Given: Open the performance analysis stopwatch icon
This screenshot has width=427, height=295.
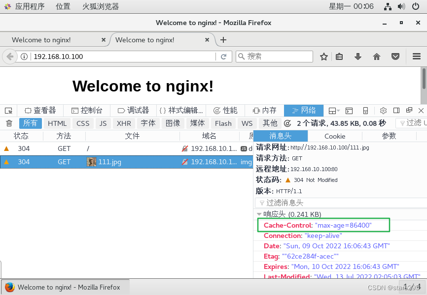Looking at the screenshot, I should (x=287, y=123).
